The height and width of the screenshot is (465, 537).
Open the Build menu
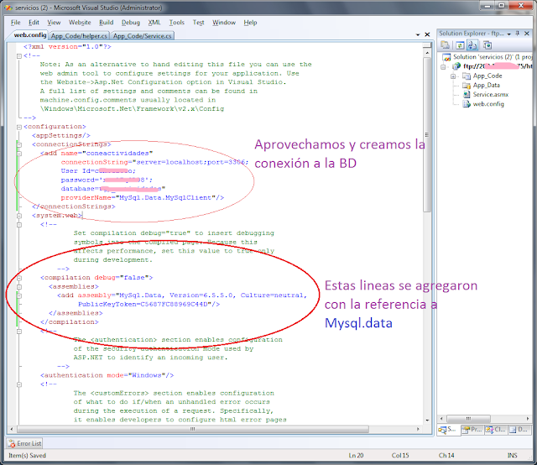107,23
